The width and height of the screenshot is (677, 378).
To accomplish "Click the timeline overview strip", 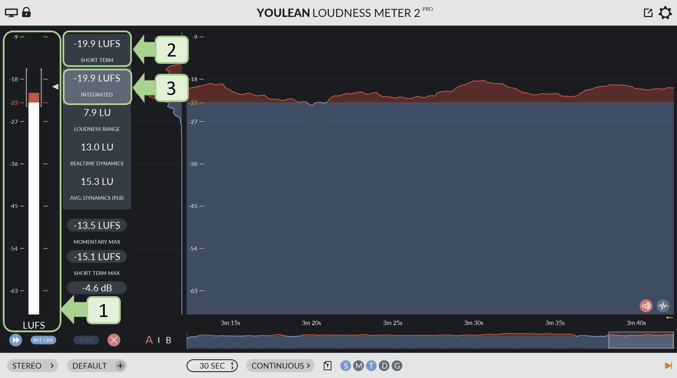I will (430, 340).
